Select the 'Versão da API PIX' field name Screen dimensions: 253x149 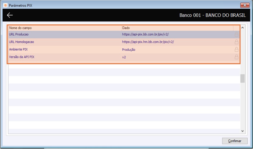[22, 57]
